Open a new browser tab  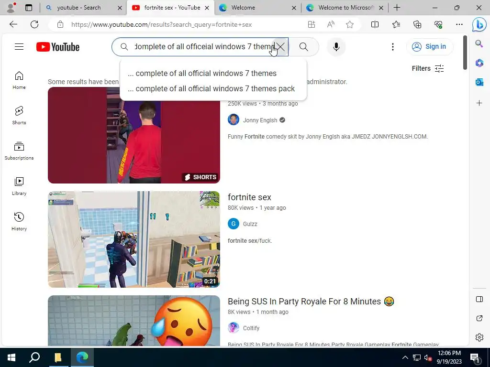[x=397, y=8]
